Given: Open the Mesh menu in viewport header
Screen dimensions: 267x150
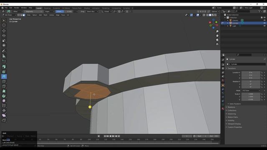Looking at the screenshot, I should (x=45, y=15).
